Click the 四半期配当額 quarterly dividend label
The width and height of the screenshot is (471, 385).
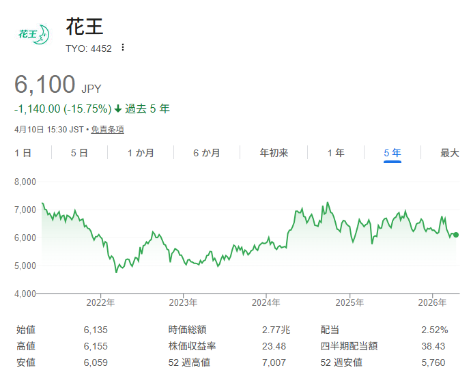[x=349, y=346]
